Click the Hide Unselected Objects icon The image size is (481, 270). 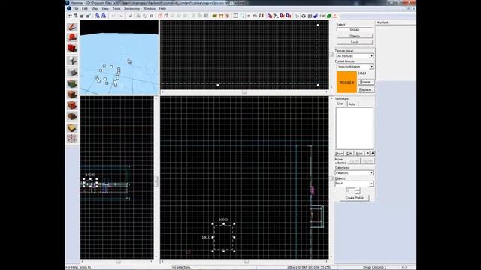pyautogui.click(x=166, y=16)
